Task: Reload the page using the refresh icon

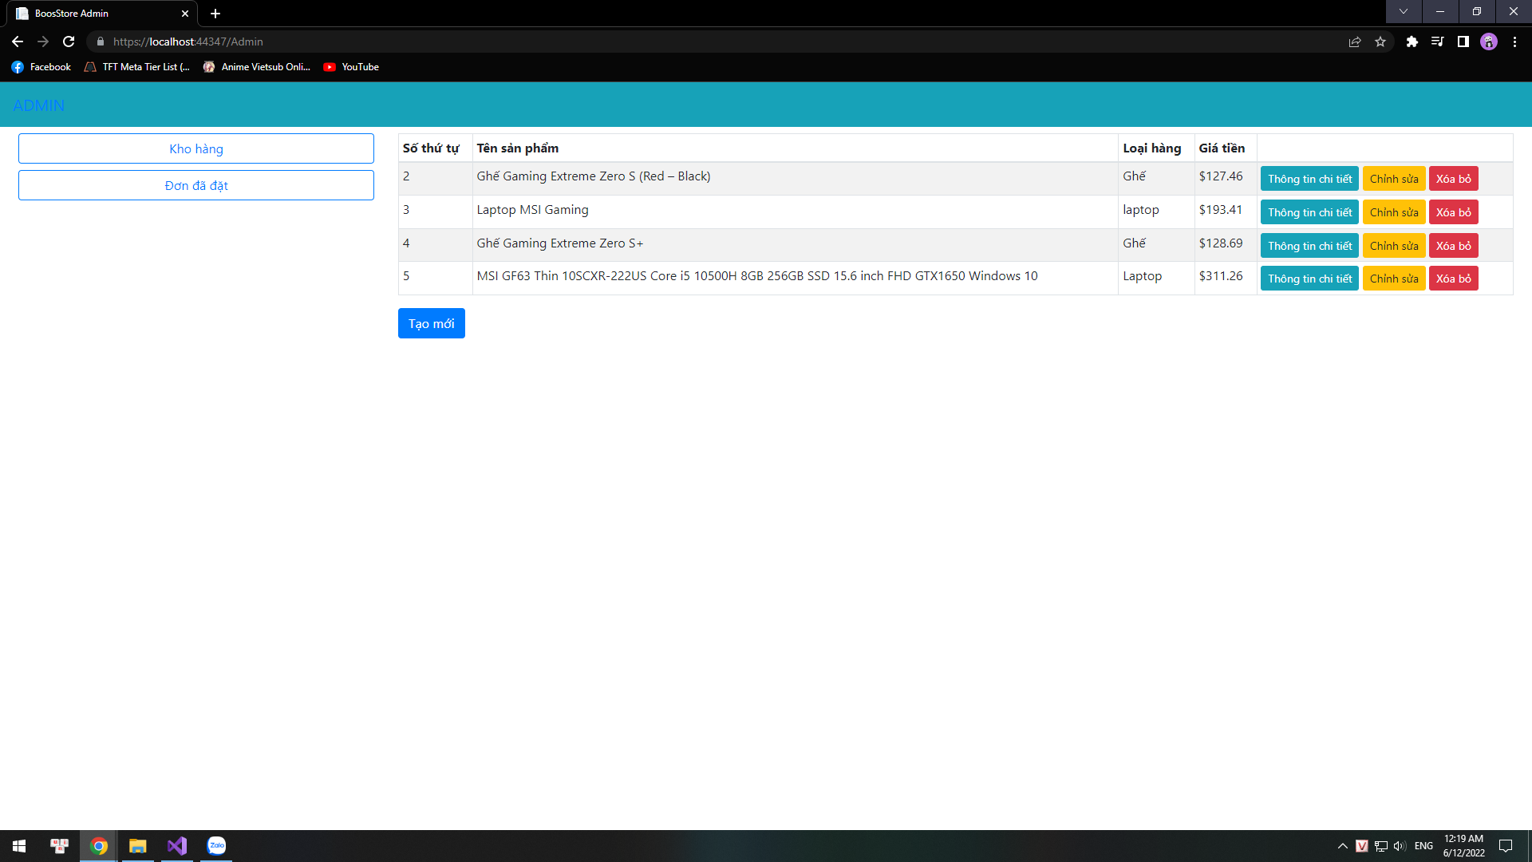Action: pyautogui.click(x=68, y=42)
